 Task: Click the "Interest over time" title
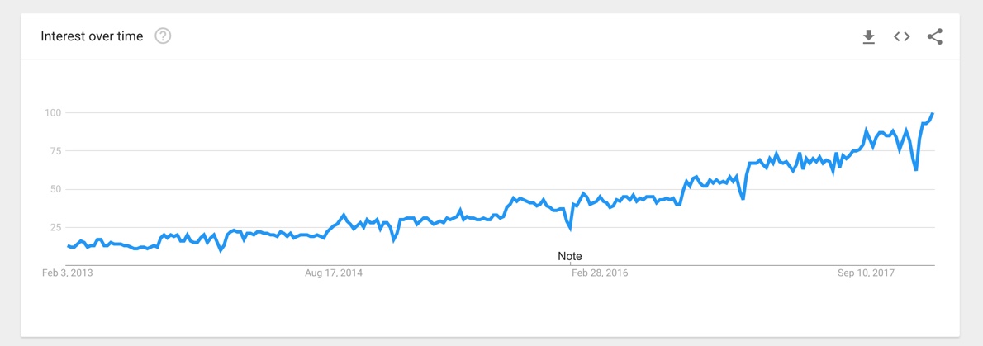pyautogui.click(x=92, y=36)
